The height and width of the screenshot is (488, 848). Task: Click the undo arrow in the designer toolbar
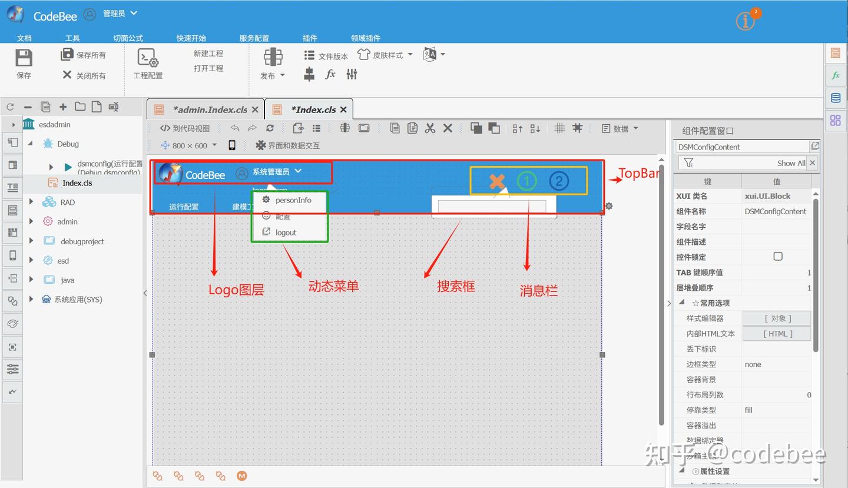(x=235, y=128)
